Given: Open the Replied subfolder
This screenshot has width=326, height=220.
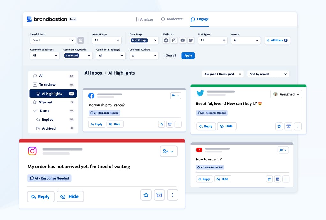Looking at the screenshot, I should [53, 119].
